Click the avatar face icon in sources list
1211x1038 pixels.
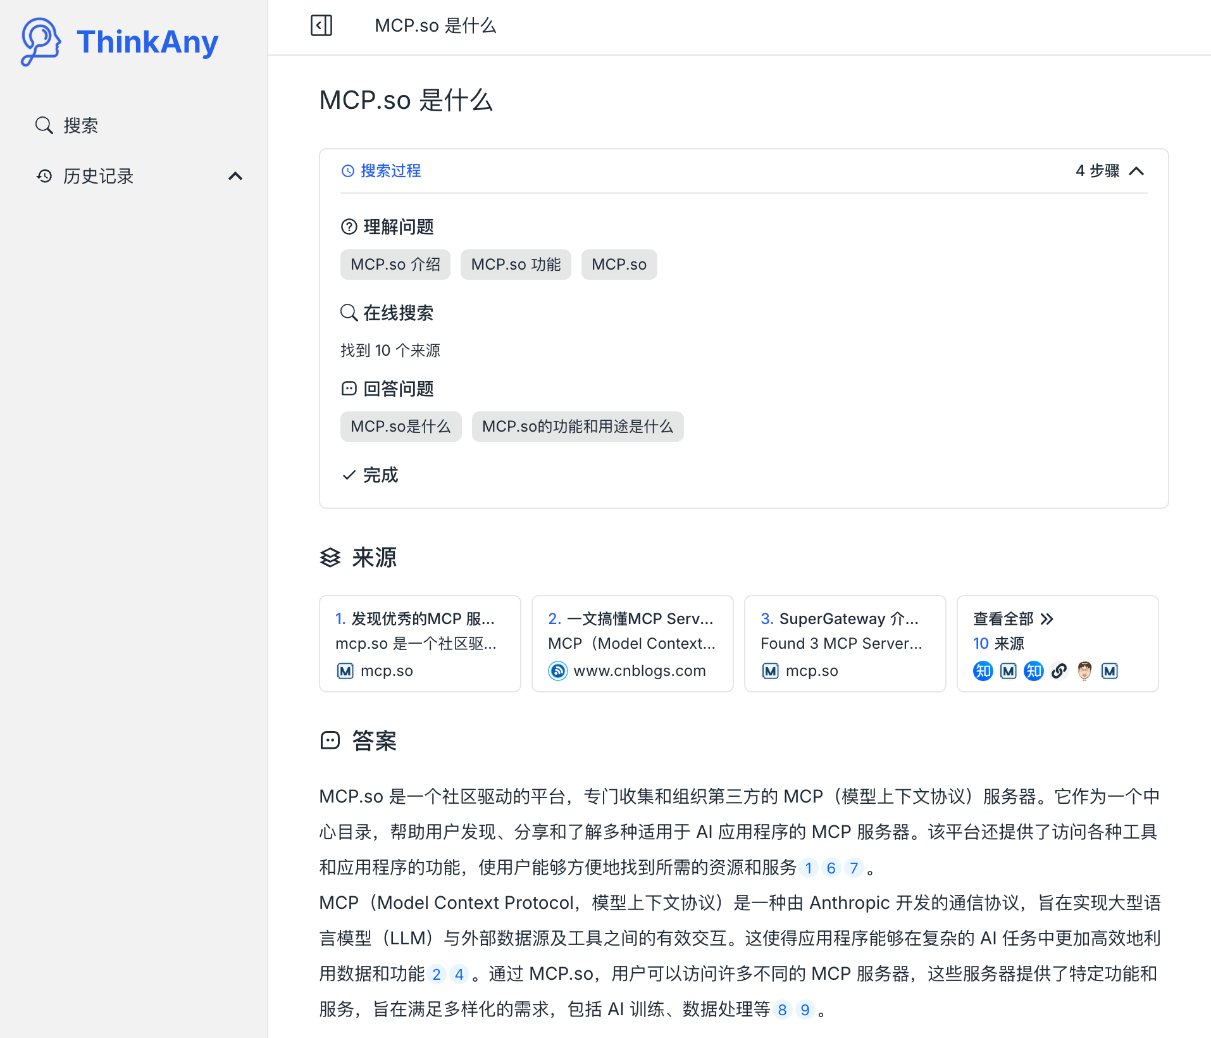1084,671
